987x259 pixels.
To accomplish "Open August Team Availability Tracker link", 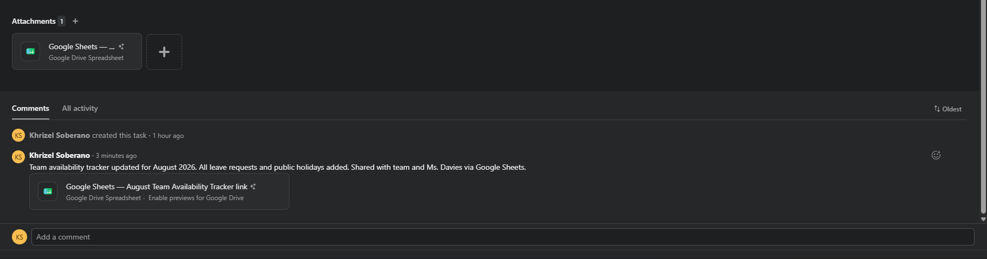I will point(157,187).
